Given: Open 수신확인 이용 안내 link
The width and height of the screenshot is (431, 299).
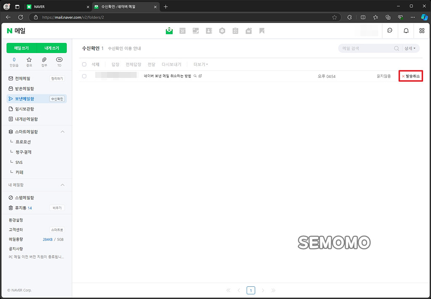Looking at the screenshot, I should pyautogui.click(x=124, y=48).
